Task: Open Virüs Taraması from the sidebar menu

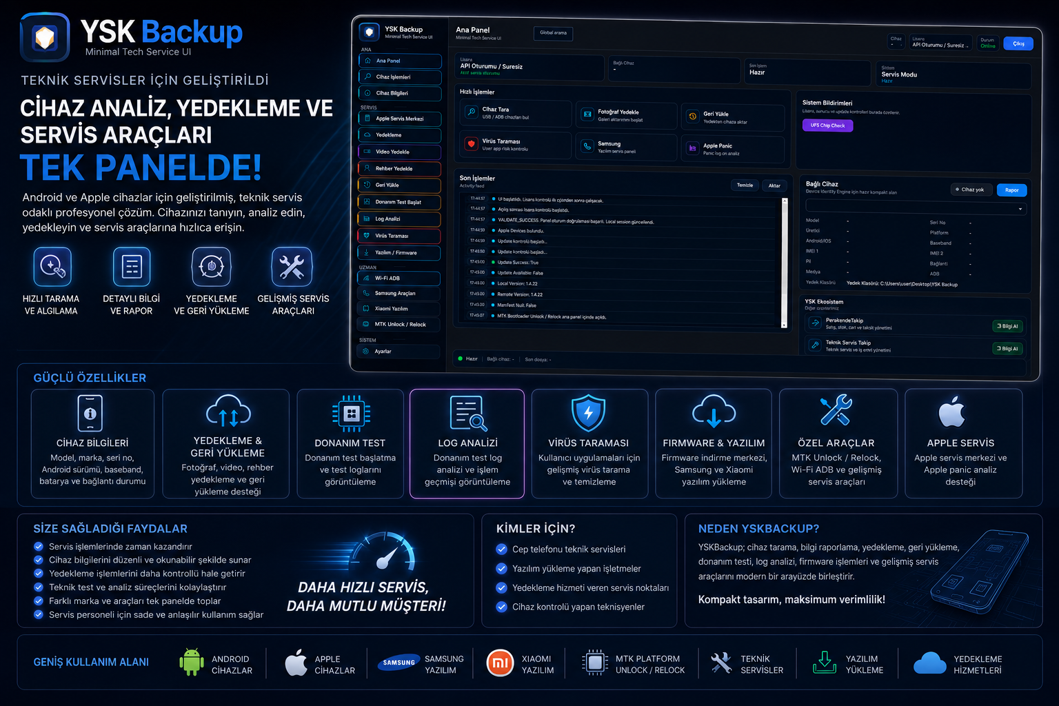Action: (x=399, y=236)
